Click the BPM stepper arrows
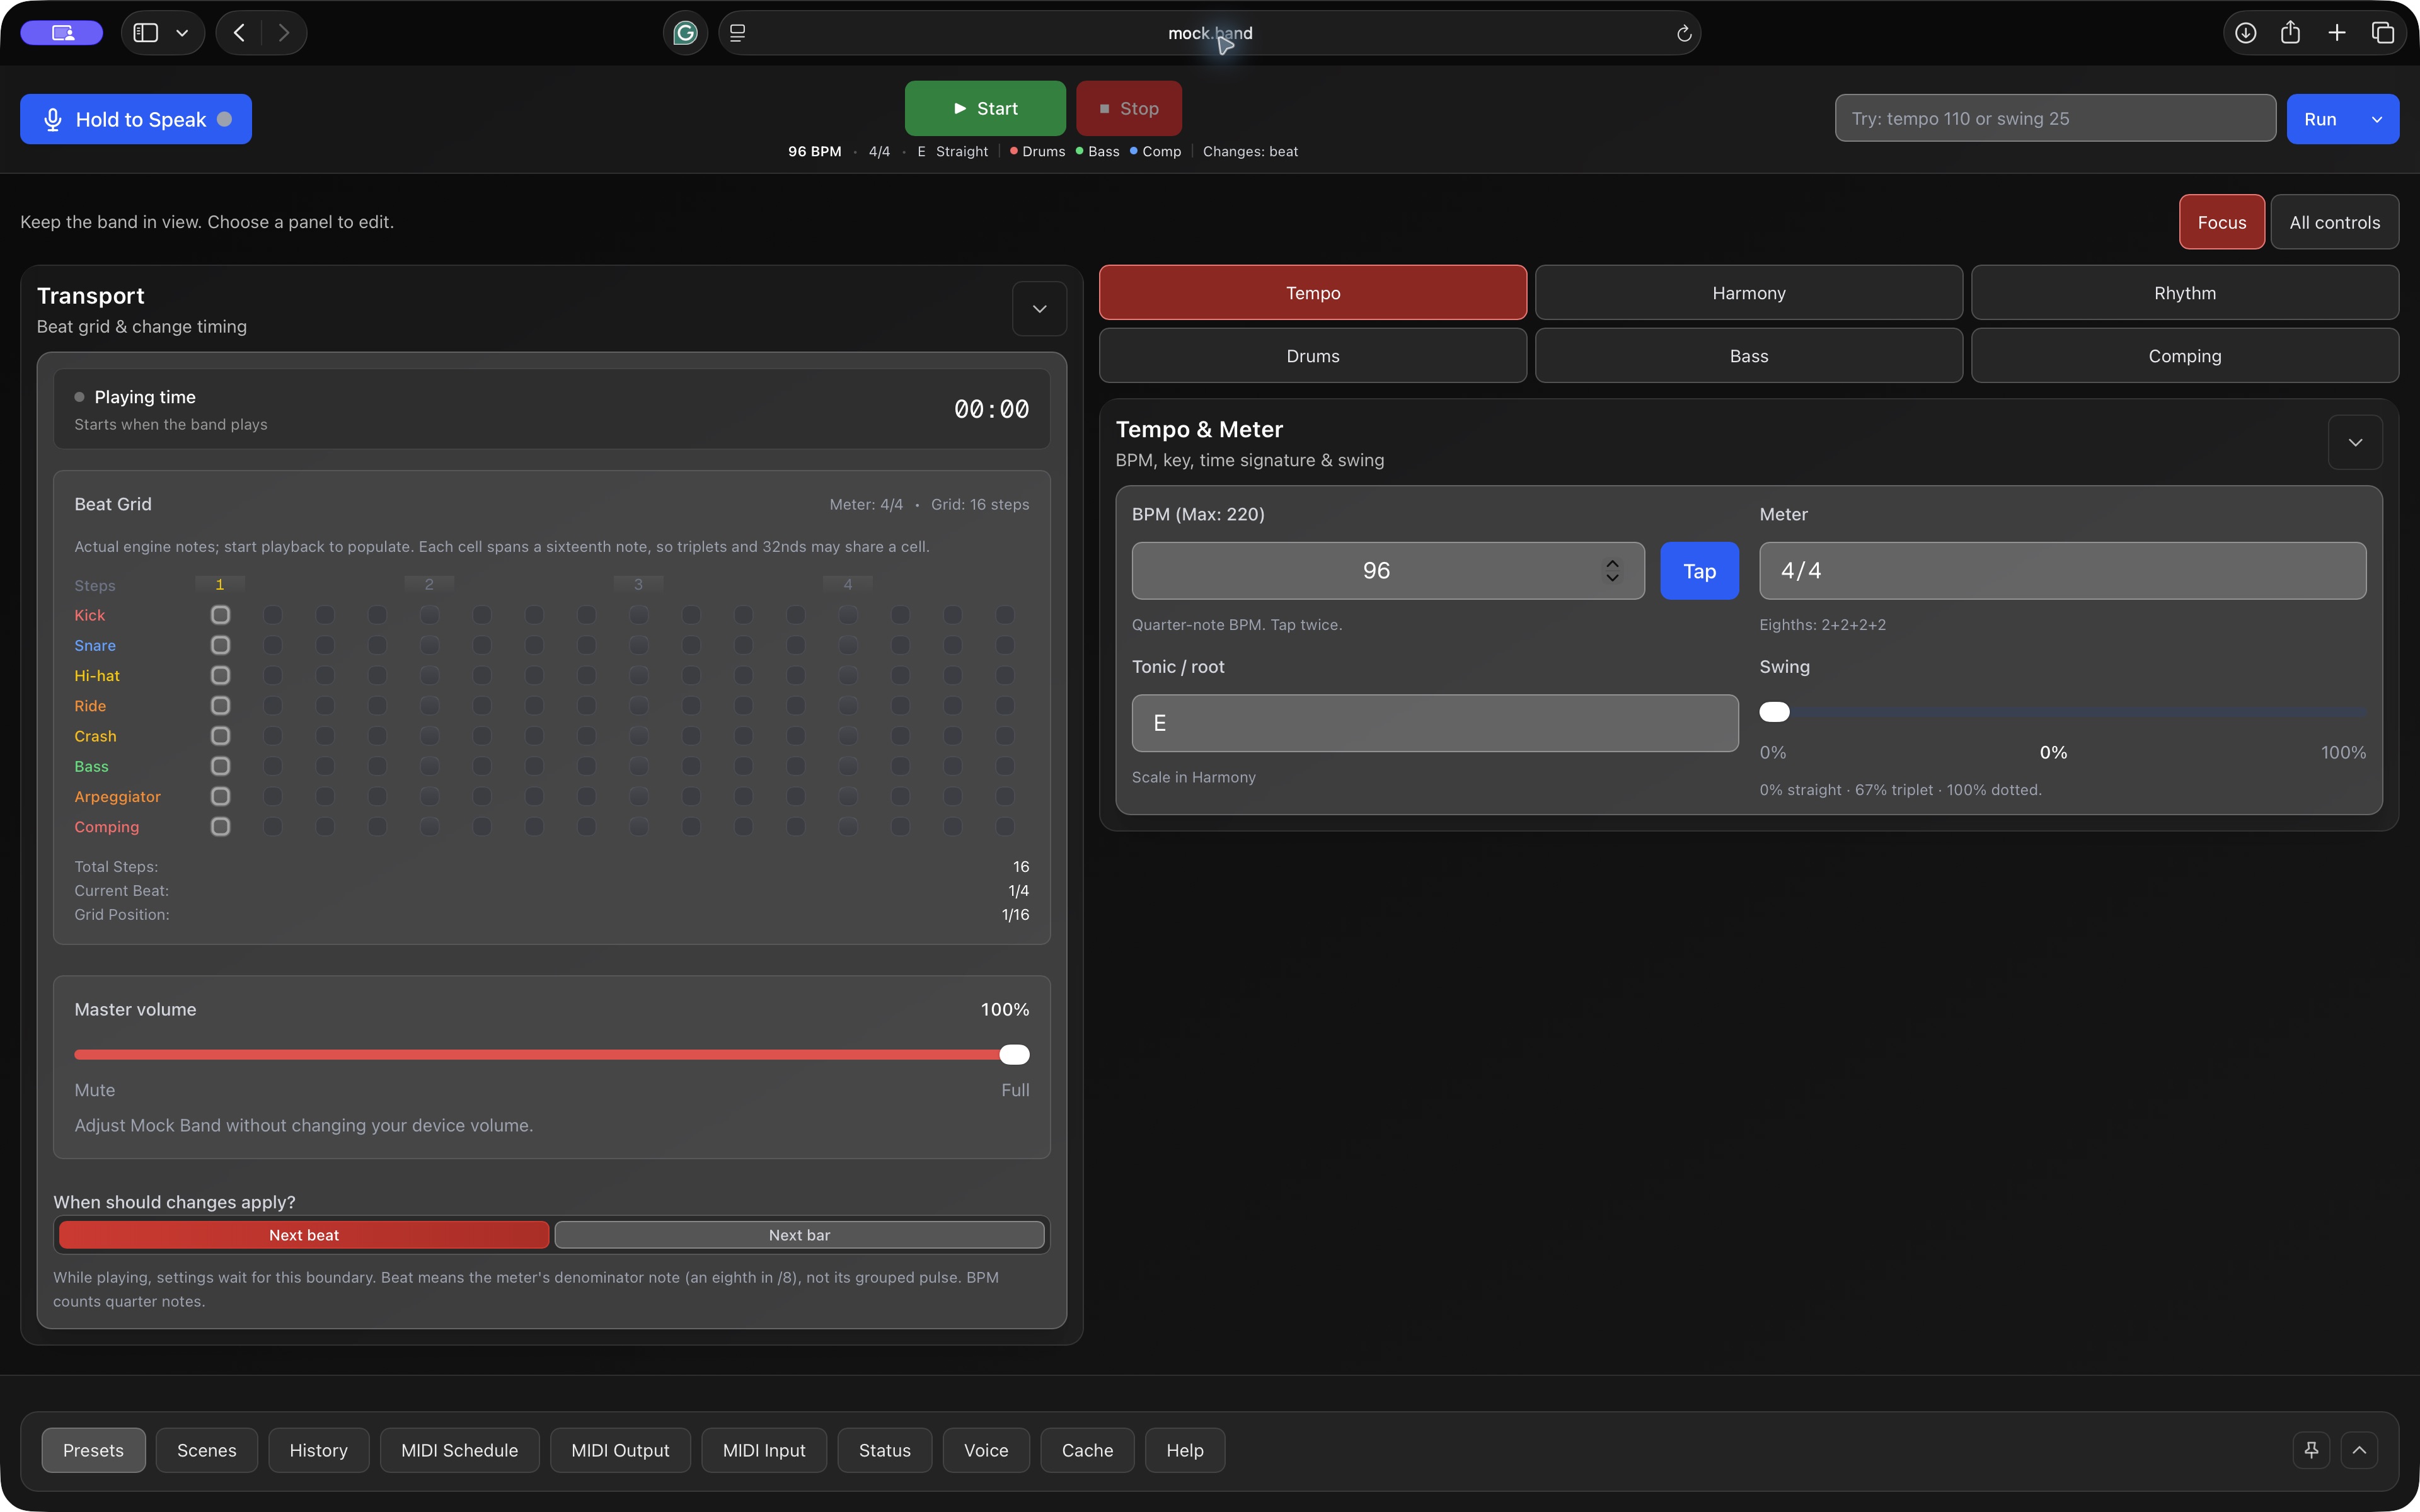 1612,571
